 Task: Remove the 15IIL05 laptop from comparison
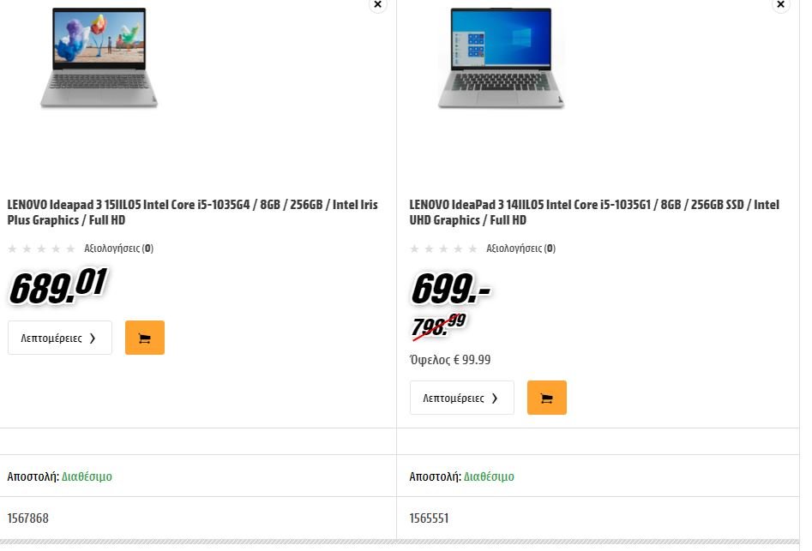[378, 4]
